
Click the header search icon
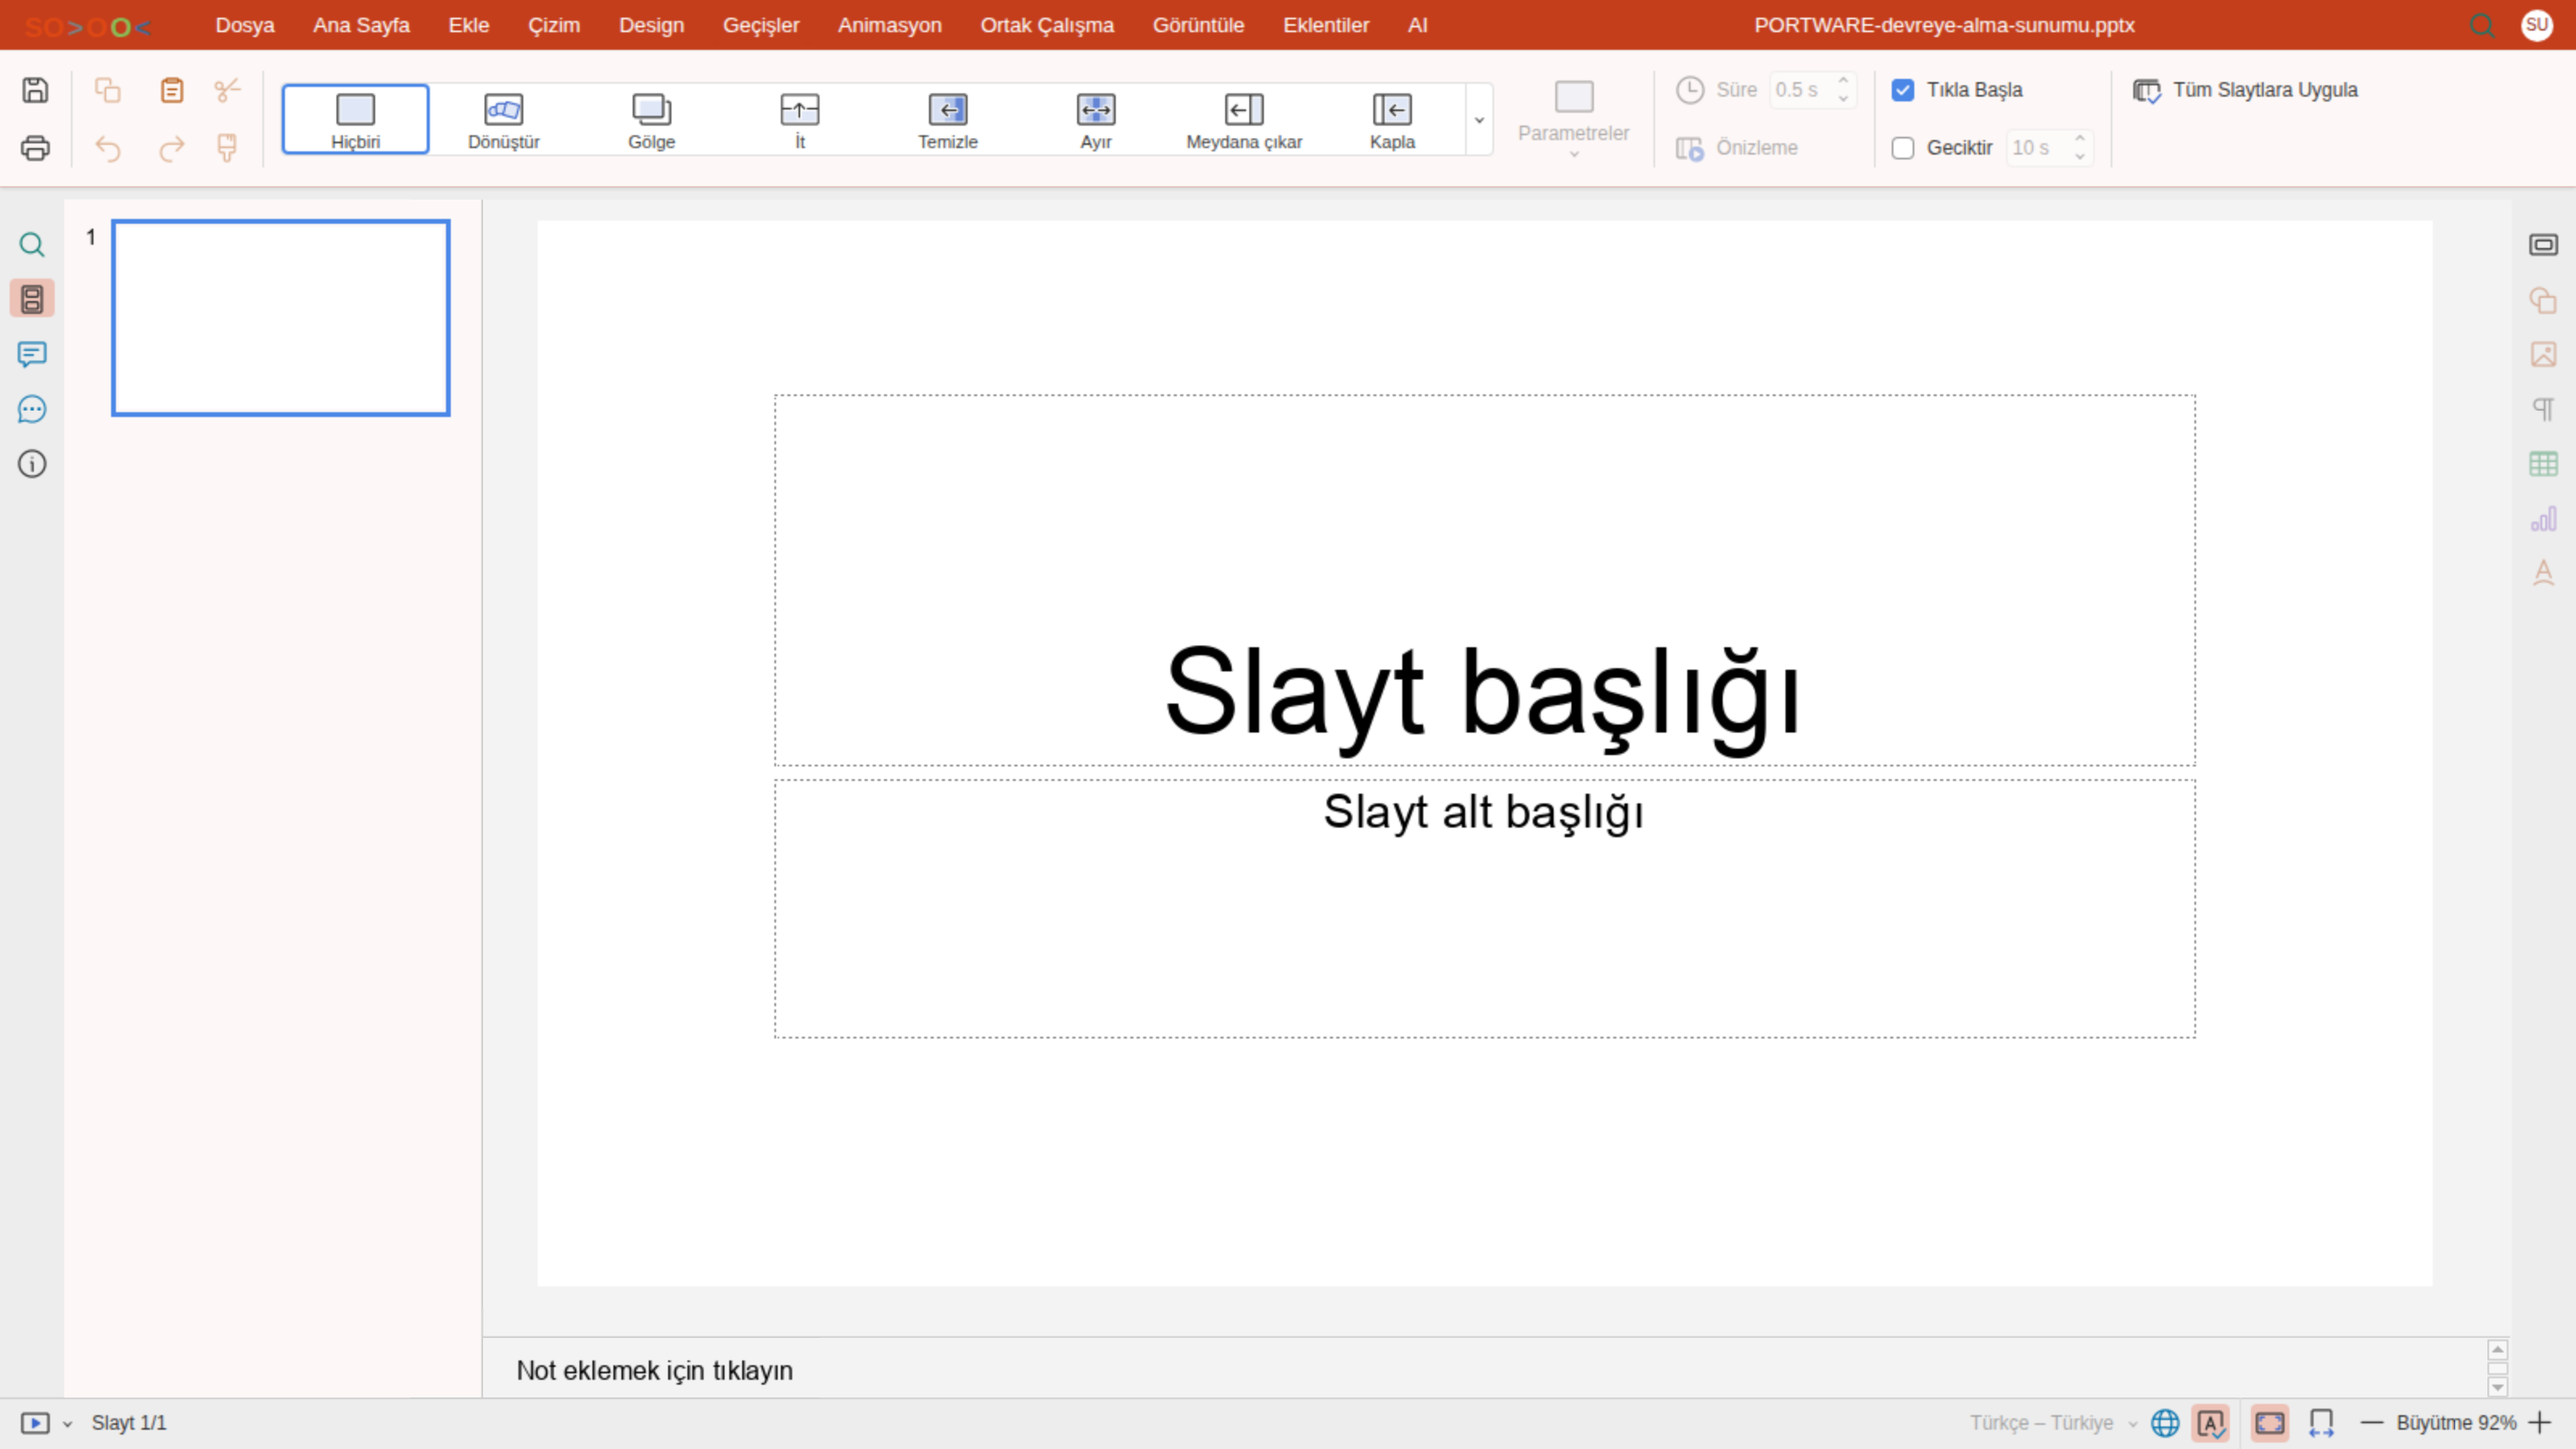click(2482, 25)
